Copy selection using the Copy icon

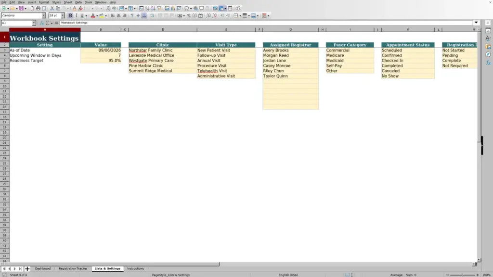(x=58, y=9)
